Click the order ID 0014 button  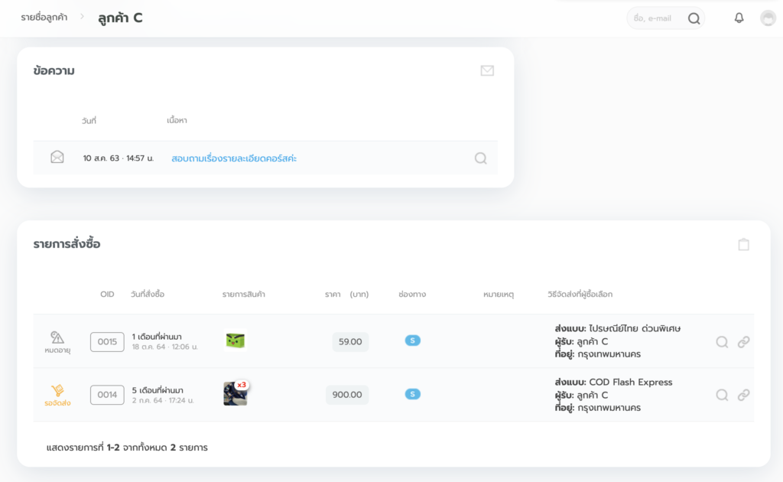pyautogui.click(x=107, y=395)
